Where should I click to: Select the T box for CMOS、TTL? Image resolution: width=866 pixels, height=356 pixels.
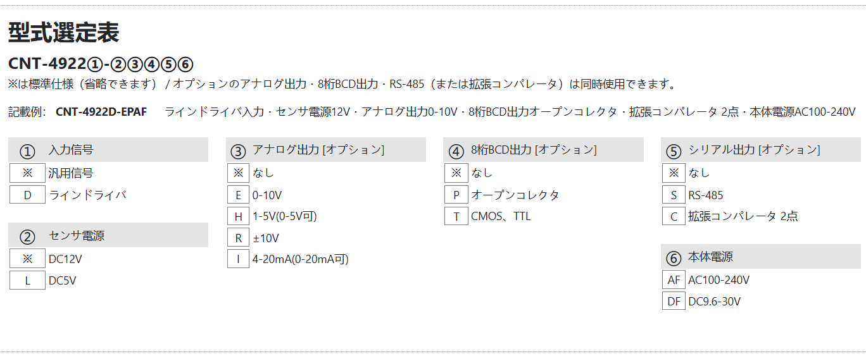456,216
